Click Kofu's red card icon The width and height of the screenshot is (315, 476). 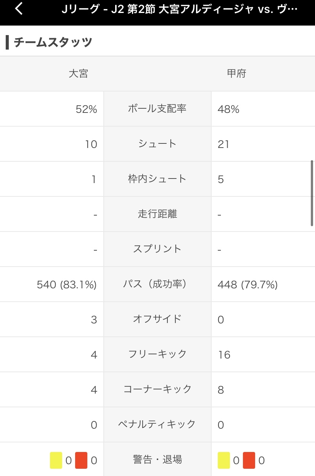249,460
